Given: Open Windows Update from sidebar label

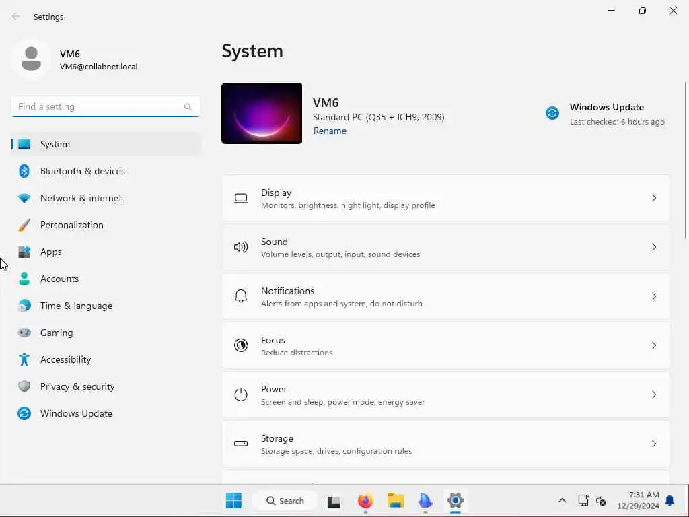Looking at the screenshot, I should [x=76, y=414].
